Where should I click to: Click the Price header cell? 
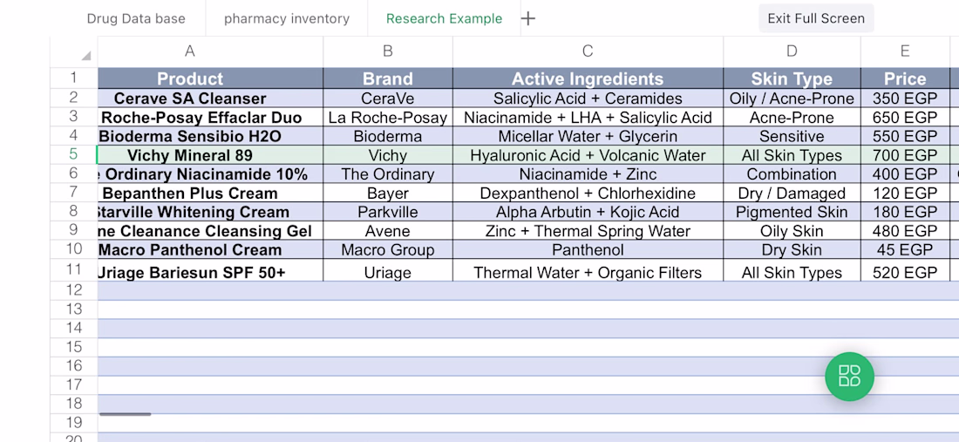point(905,78)
